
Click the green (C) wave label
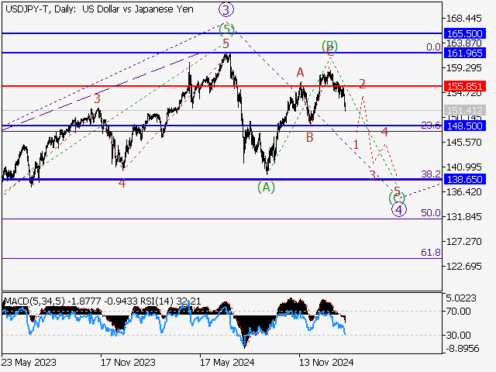395,198
